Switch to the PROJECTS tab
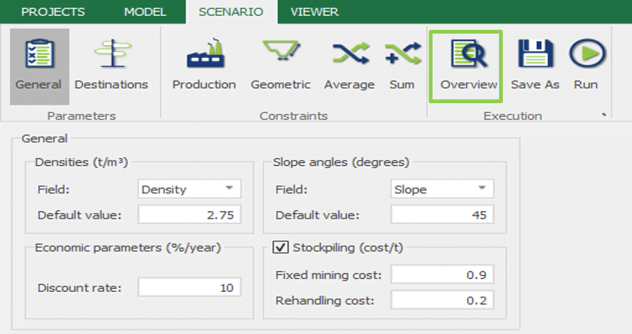 coord(53,11)
